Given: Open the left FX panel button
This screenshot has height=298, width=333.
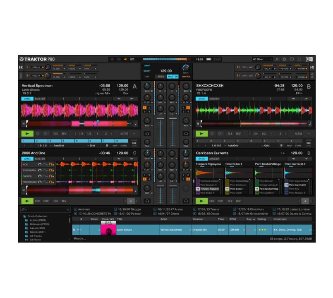Looking at the screenshot, I should pyautogui.click(x=21, y=67).
